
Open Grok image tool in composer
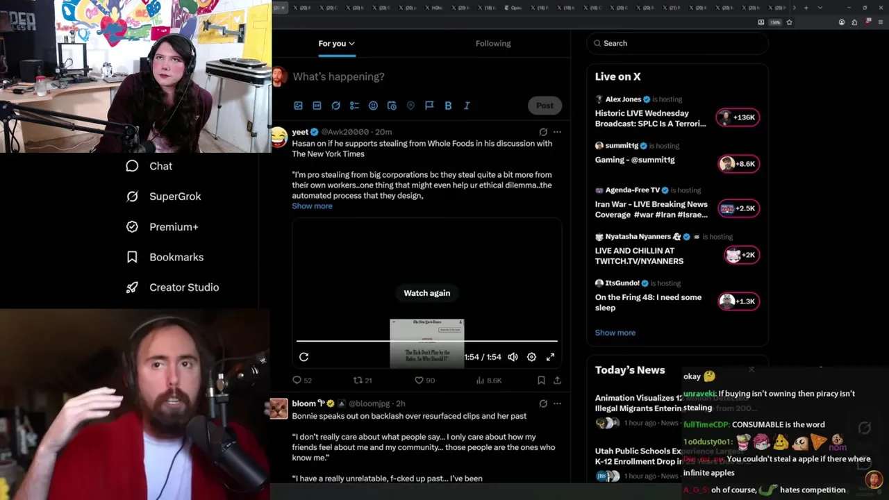pos(335,106)
